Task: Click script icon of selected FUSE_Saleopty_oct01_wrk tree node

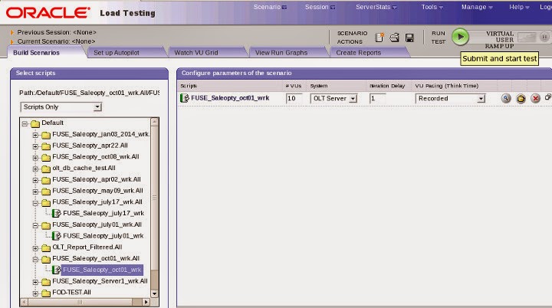Action: point(56,270)
